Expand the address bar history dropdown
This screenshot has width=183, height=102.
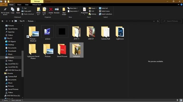coord(154,21)
